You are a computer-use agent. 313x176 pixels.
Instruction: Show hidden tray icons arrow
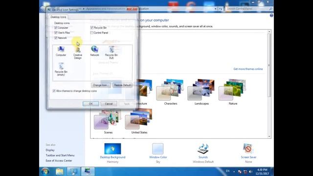pos(234,172)
